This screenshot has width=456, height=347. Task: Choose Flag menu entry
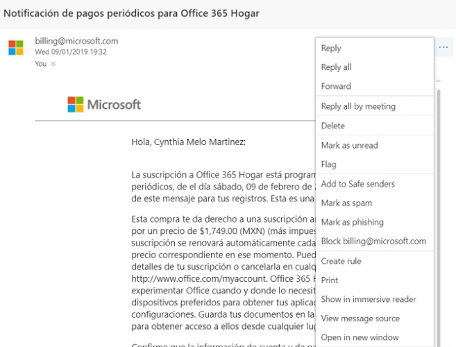coord(375,164)
